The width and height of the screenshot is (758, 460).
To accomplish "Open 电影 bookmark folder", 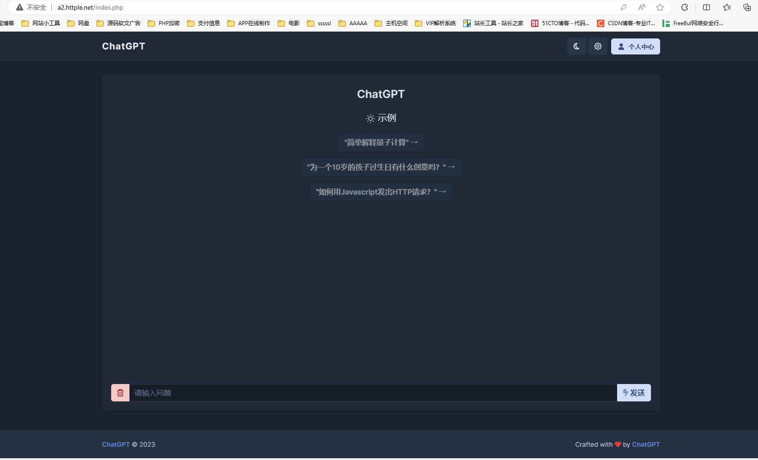I will (x=289, y=23).
